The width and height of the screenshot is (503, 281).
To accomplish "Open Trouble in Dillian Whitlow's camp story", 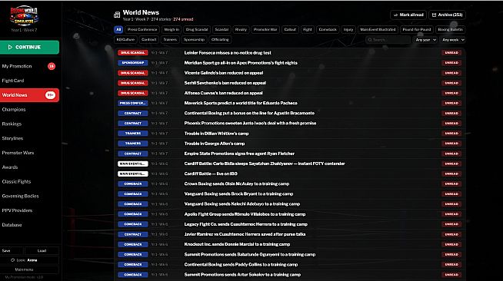I will coord(290,134).
